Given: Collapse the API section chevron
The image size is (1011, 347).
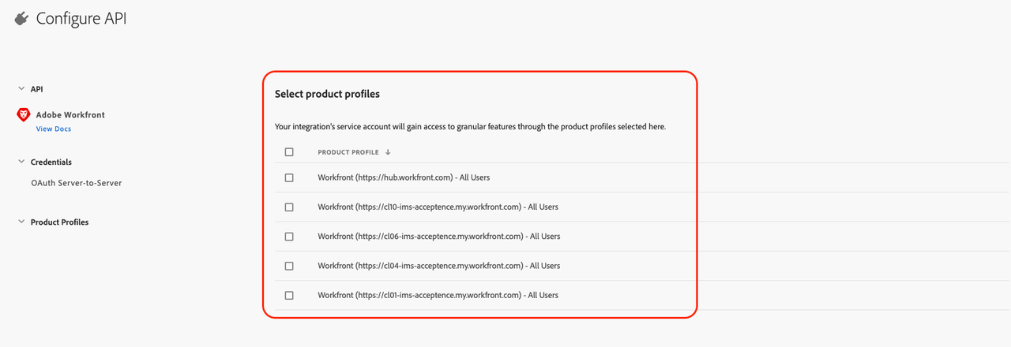Looking at the screenshot, I should (21, 89).
